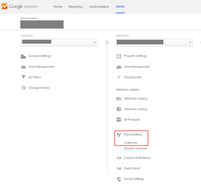Open the Account selector dropdown
Viewport: 201px width, 190px height.
click(59, 42)
